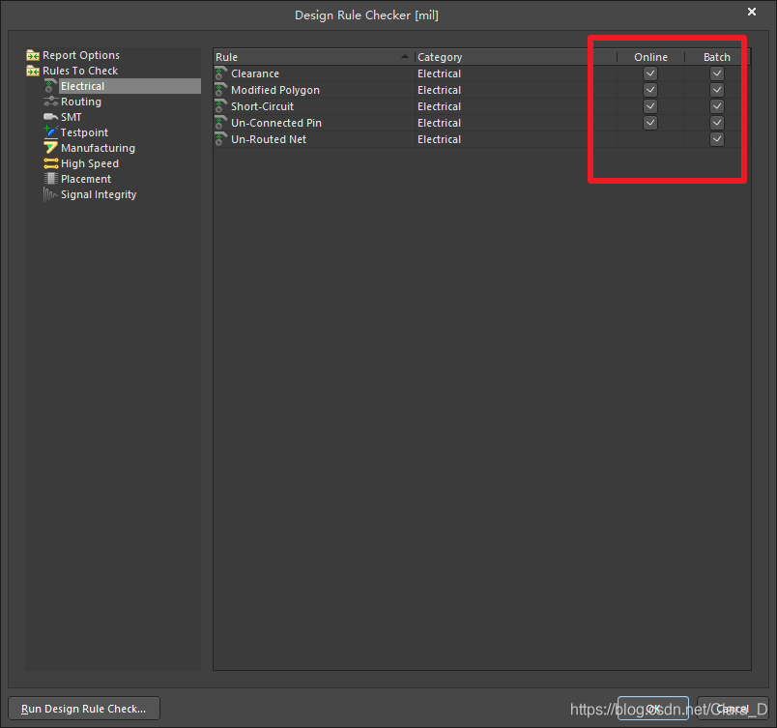
Task: Collapse the Rules To Check folder
Action: (33, 70)
